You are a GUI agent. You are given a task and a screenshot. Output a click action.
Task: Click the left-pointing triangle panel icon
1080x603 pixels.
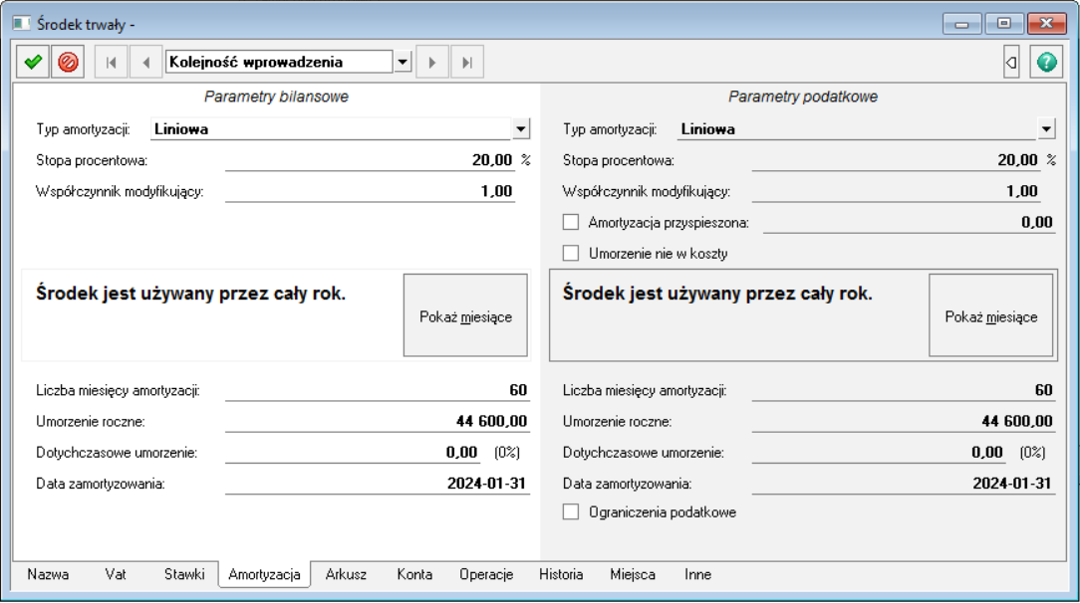(1011, 62)
